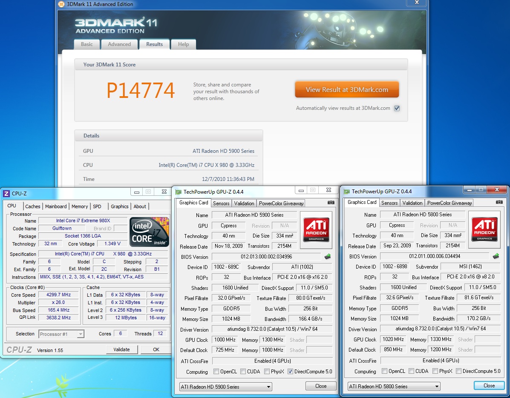Open Mainboard tab in CPU-Z
This screenshot has height=398, width=510.
click(x=56, y=206)
